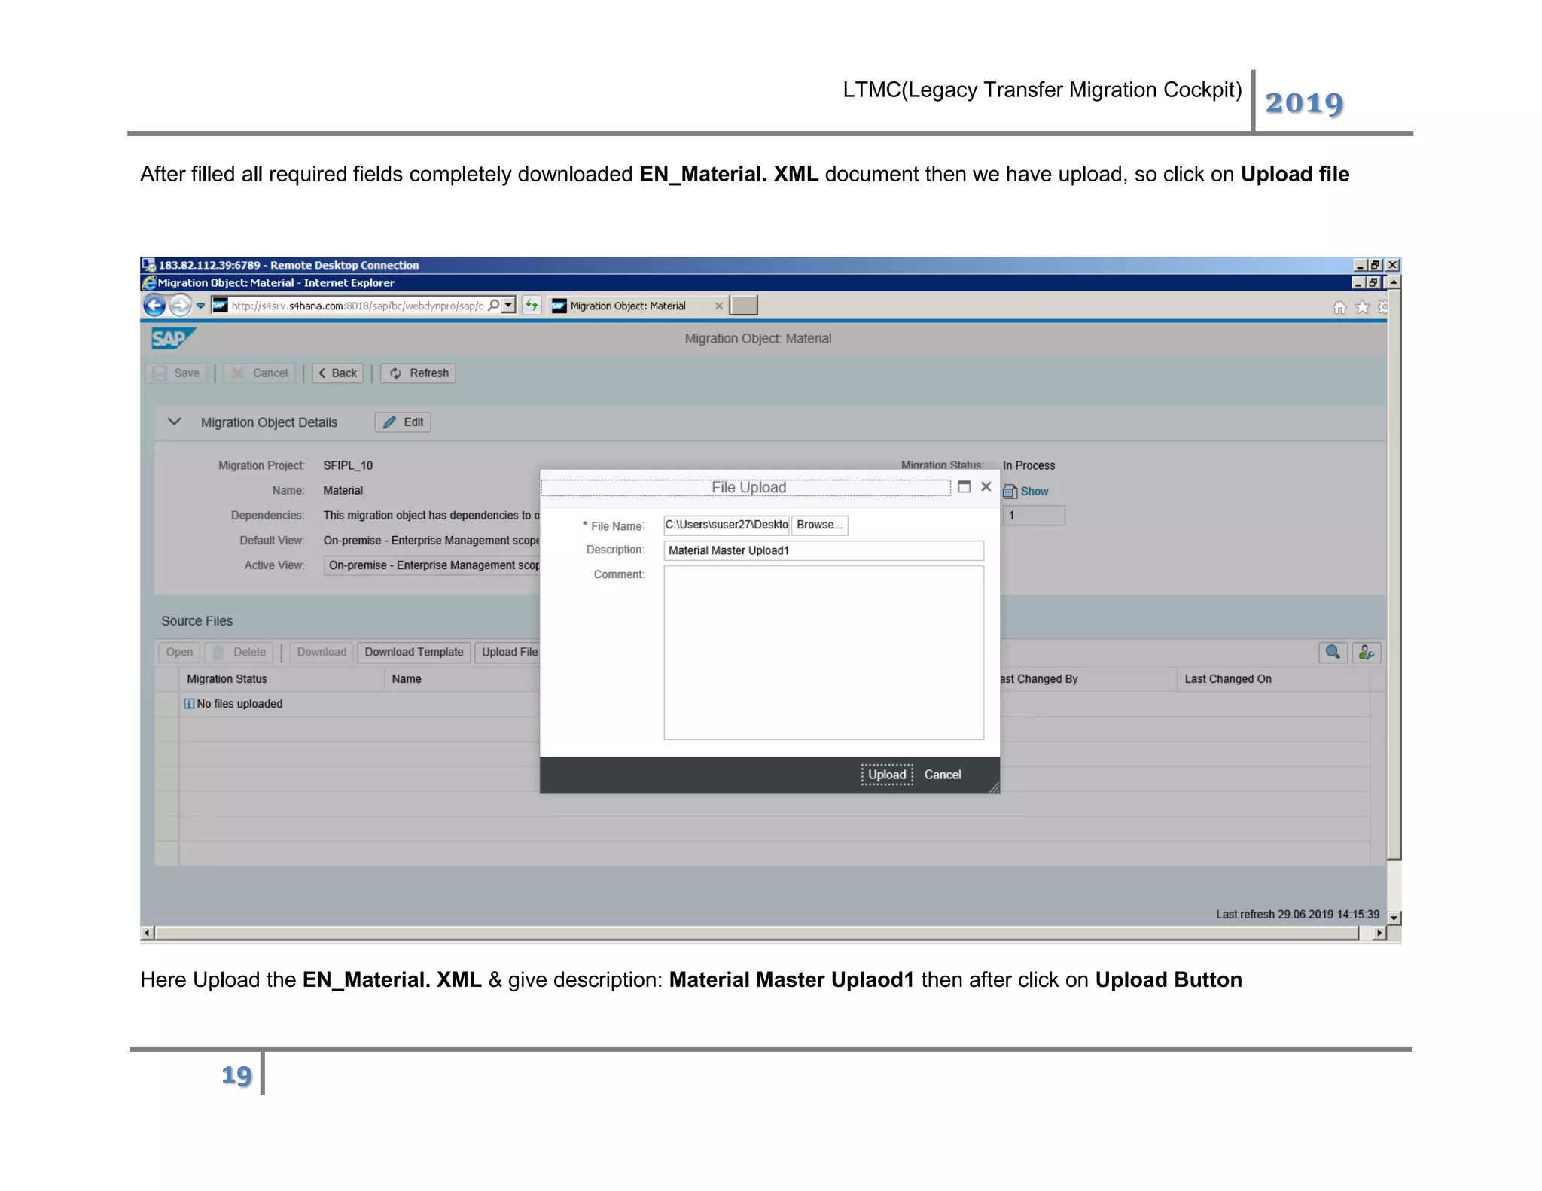The height and width of the screenshot is (1191, 1542).
Task: Open IE home page icon
Action: click(1339, 307)
